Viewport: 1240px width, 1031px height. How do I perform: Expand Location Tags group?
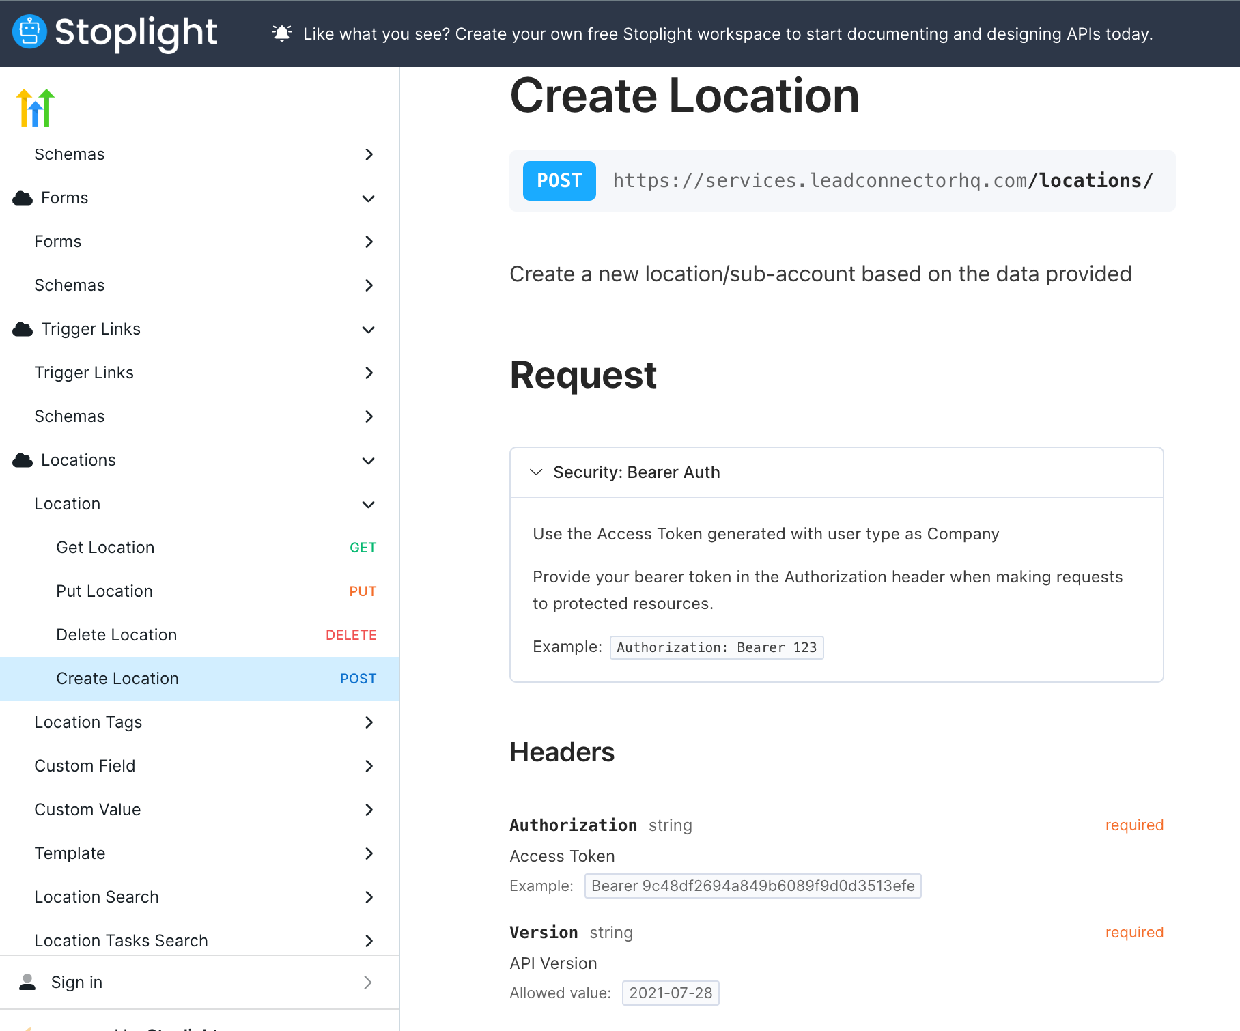[199, 722]
